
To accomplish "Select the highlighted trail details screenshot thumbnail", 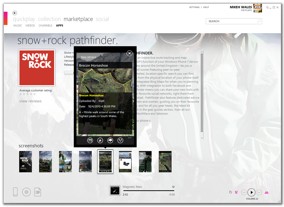I will (105, 162).
